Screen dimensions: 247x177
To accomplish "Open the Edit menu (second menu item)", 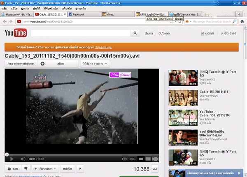I will (x=14, y=9).
